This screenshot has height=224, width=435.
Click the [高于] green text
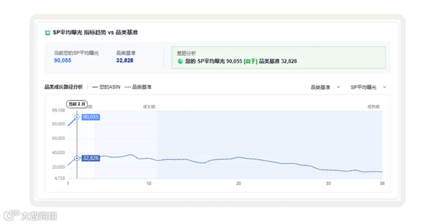click(x=250, y=61)
